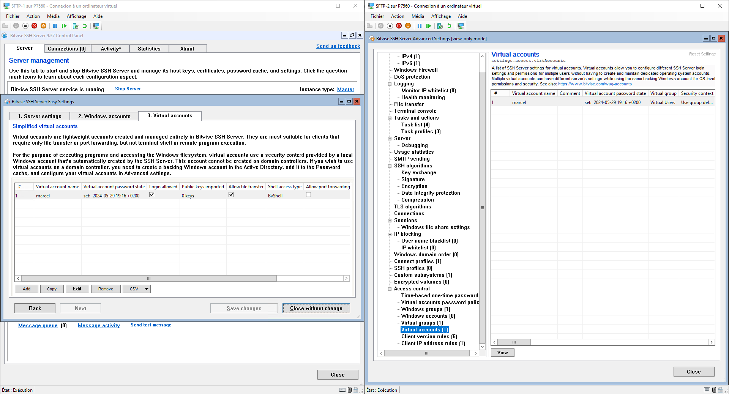
Task: Switch to the Activity* tab
Action: click(111, 49)
